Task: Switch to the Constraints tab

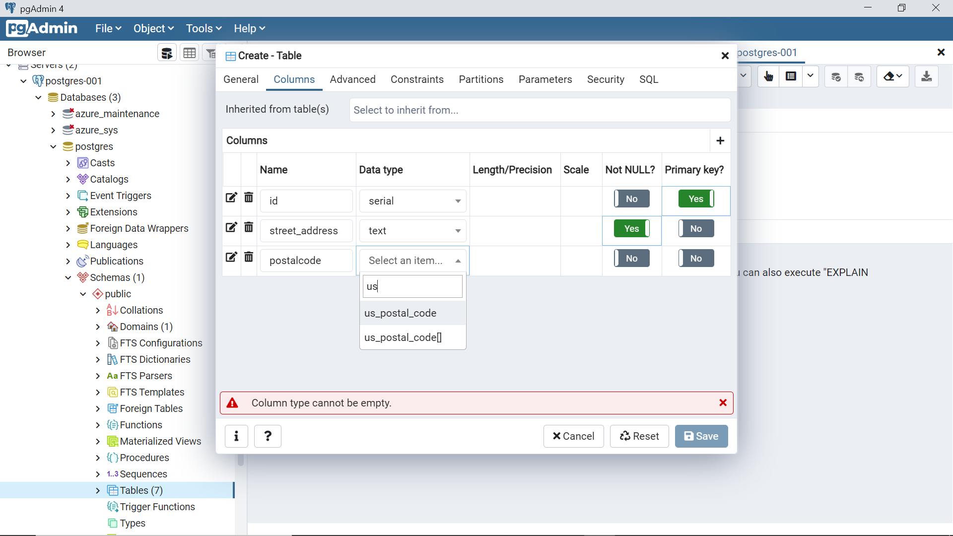Action: [417, 79]
